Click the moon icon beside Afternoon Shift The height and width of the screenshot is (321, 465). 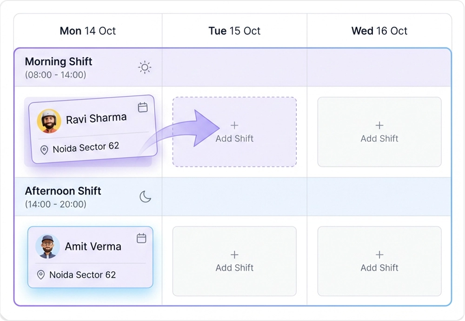click(146, 197)
